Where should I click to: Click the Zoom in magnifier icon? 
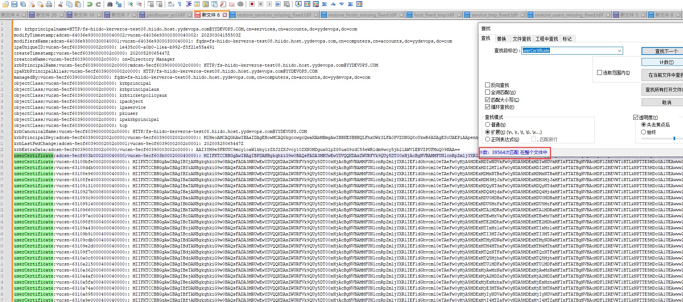(130, 4)
